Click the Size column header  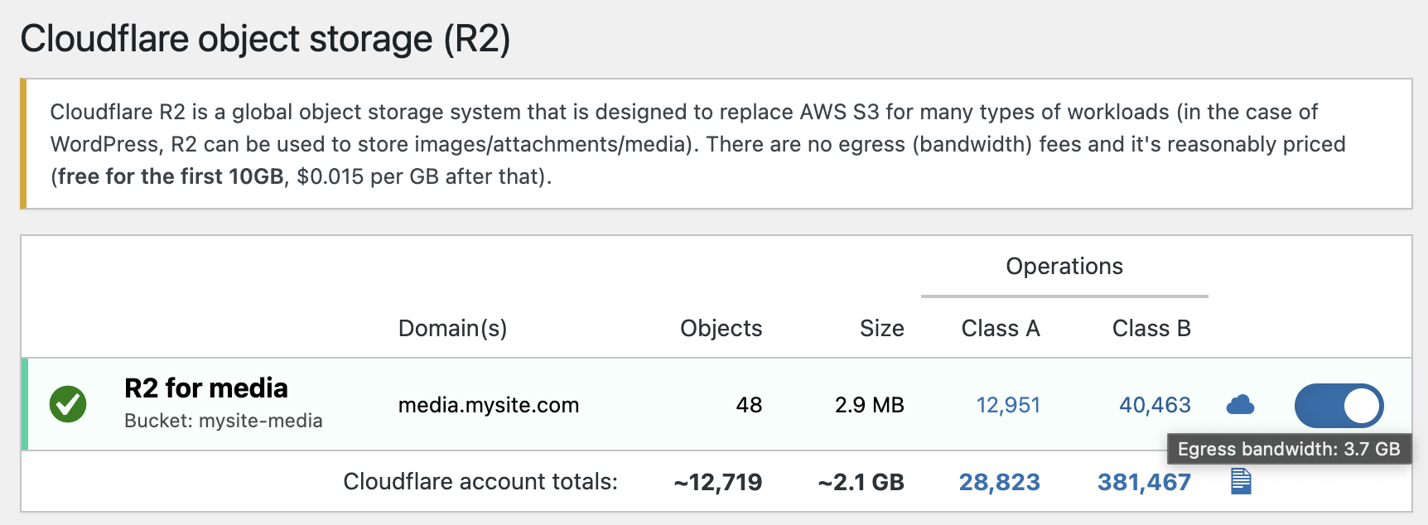tap(881, 329)
